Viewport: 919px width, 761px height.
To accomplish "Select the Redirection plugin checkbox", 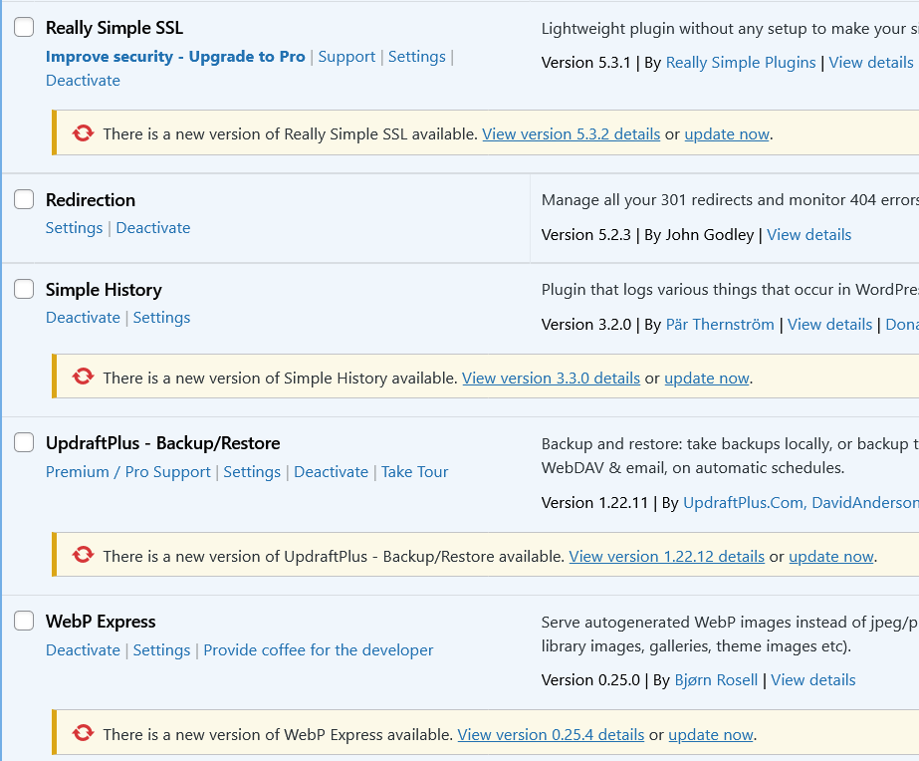I will tap(24, 199).
